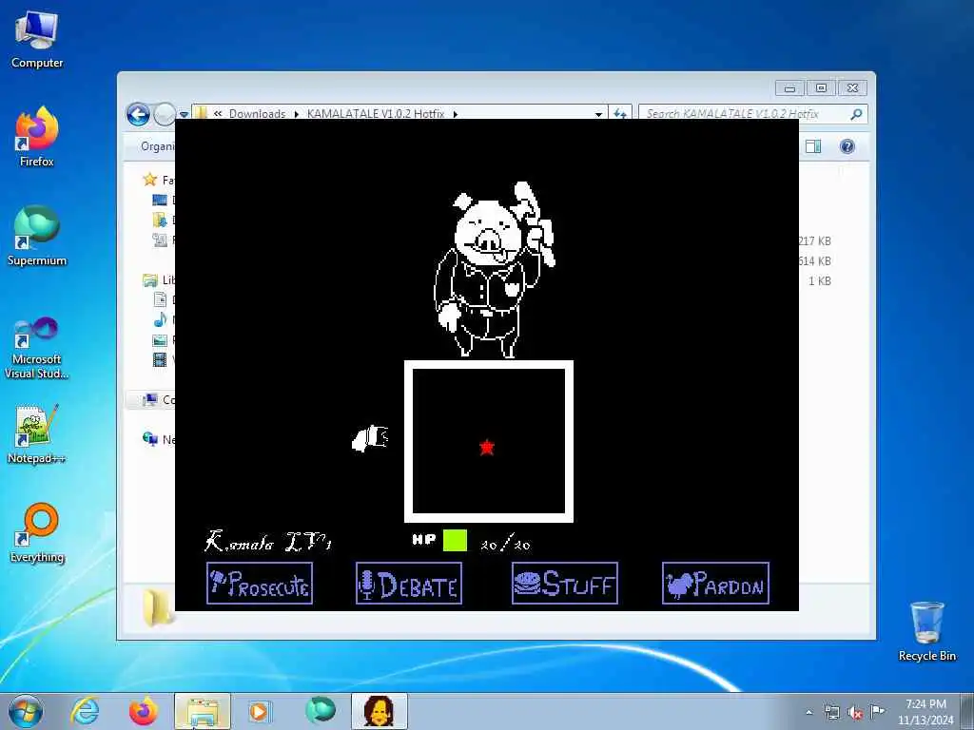The image size is (974, 730).
Task: Click the search magnifier icon in Explorer
Action: tap(856, 114)
